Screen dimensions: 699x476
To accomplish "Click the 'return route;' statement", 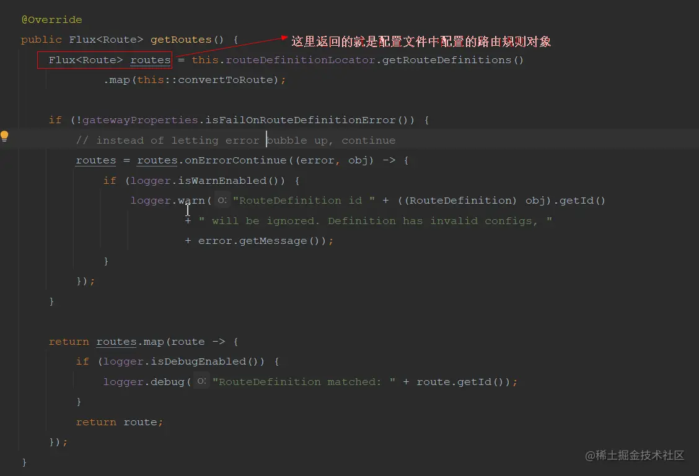I will tap(120, 422).
